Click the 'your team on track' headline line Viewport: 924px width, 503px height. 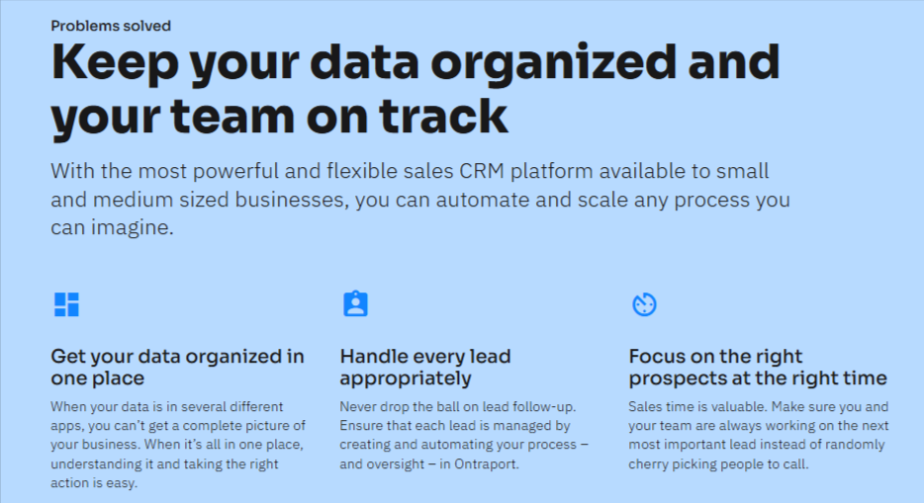click(279, 118)
